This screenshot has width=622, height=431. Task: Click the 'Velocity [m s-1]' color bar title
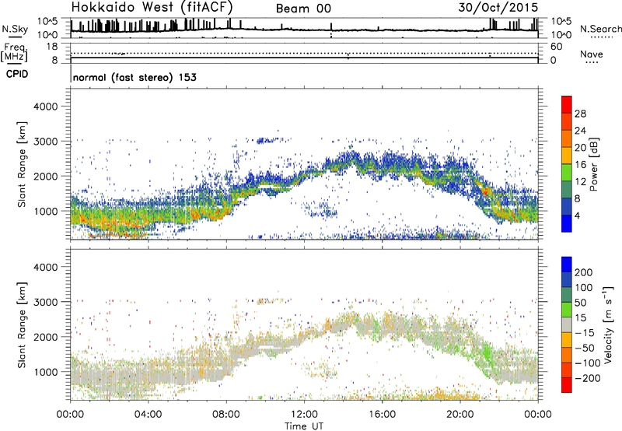(608, 324)
